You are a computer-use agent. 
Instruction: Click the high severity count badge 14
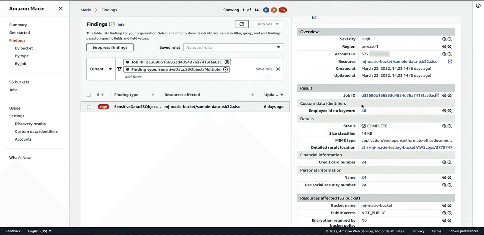pos(282,10)
